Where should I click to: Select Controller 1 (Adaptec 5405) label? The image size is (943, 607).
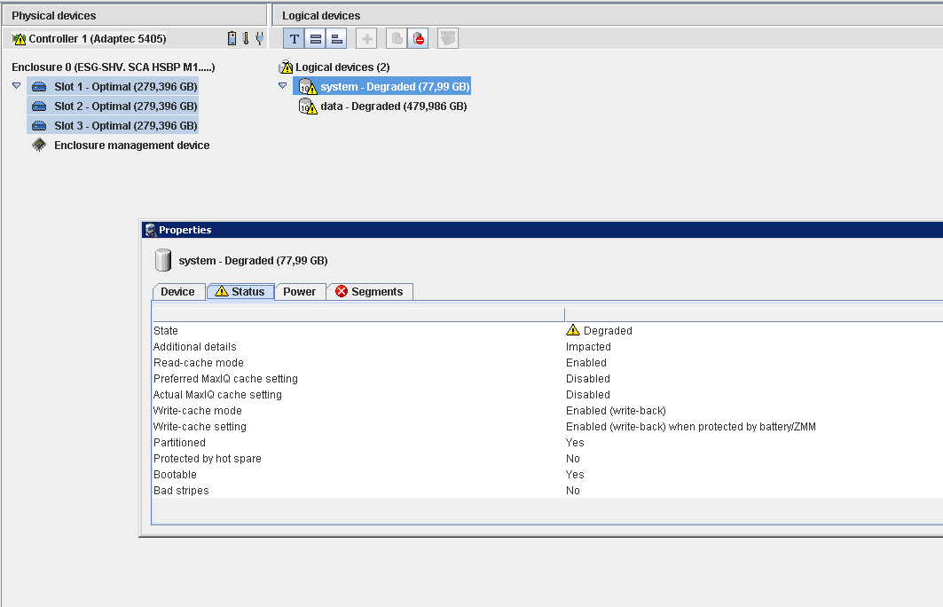coord(98,38)
